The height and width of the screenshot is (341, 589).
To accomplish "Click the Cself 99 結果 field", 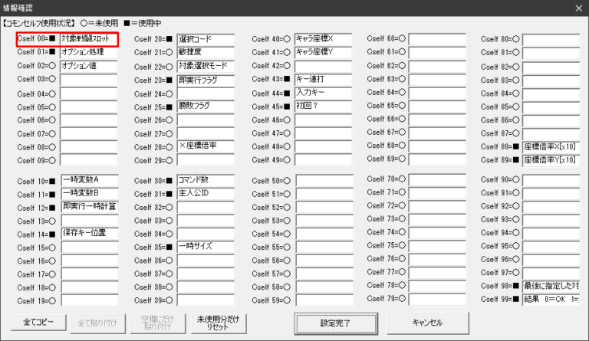I will pos(551,299).
